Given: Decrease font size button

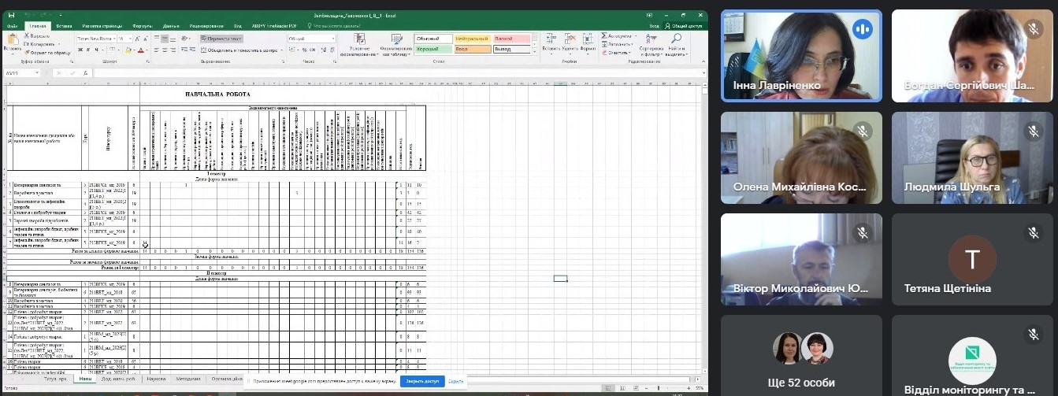Looking at the screenshot, I should [146, 39].
